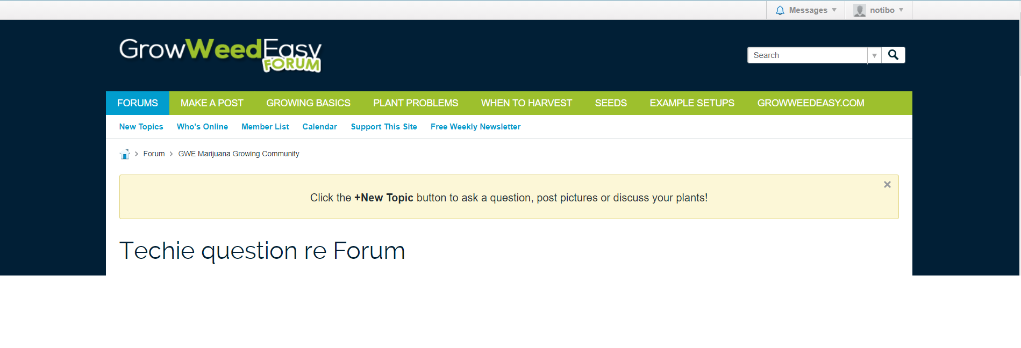Go to the Growing Basics tab

click(x=308, y=103)
